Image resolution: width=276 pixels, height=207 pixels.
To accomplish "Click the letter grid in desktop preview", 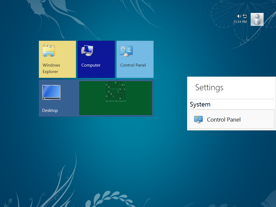I will [116, 91].
